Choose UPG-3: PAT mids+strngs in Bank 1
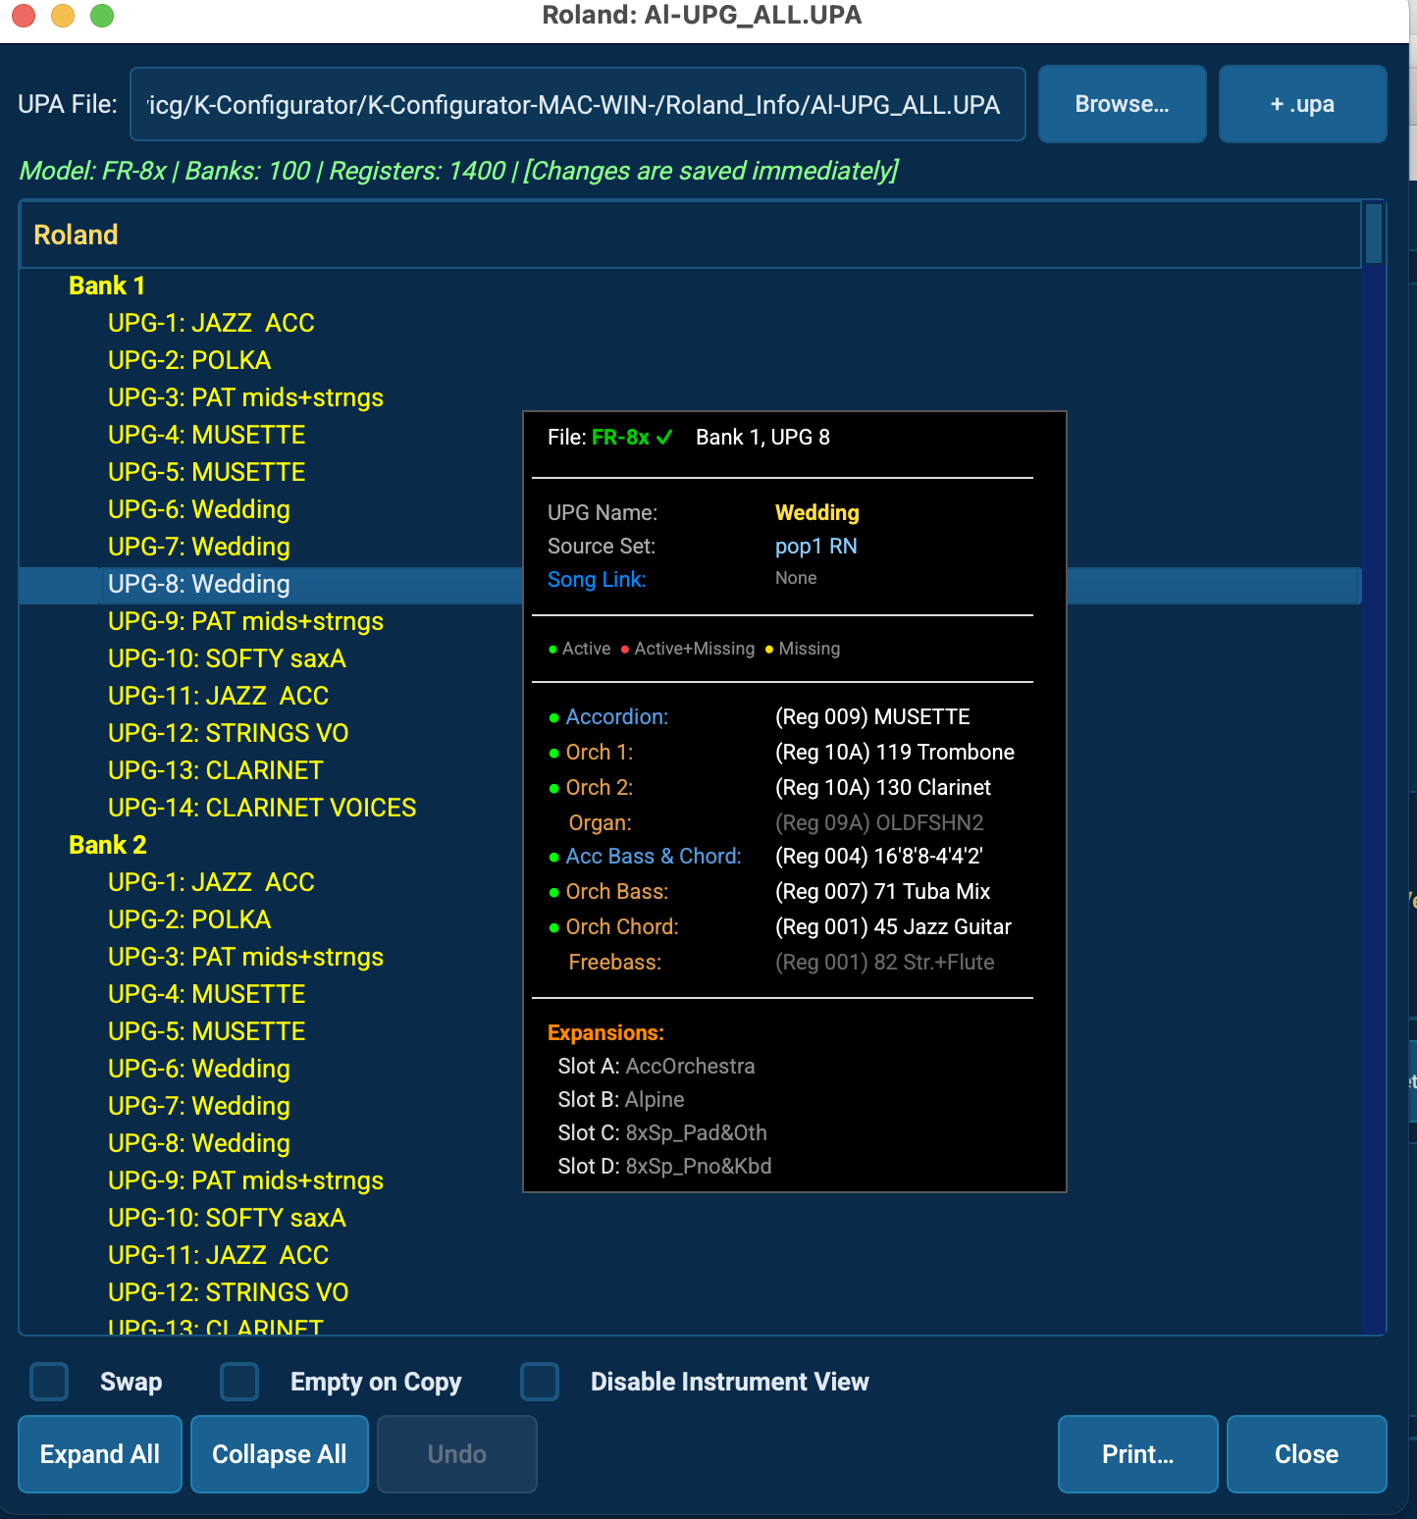 [245, 397]
